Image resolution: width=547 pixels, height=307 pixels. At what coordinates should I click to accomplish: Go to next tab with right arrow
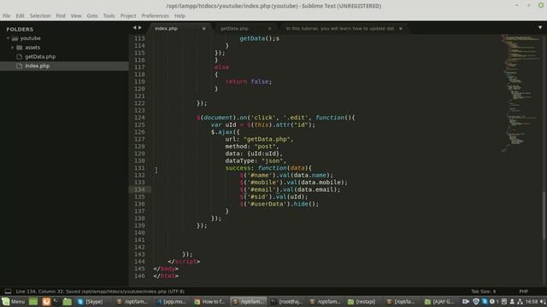[140, 27]
